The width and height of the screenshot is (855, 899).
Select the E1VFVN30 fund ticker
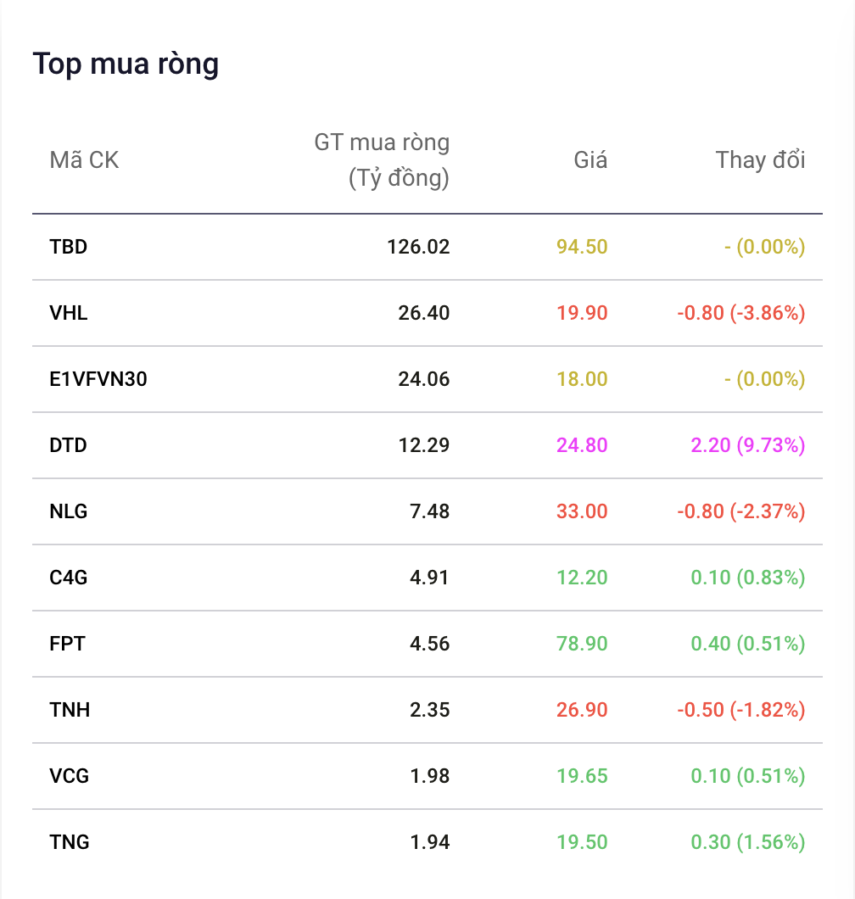[x=98, y=379]
